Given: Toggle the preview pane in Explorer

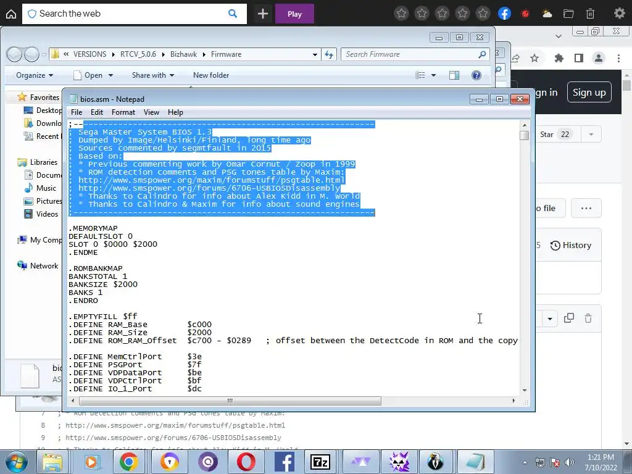Looking at the screenshot, I should 454,75.
